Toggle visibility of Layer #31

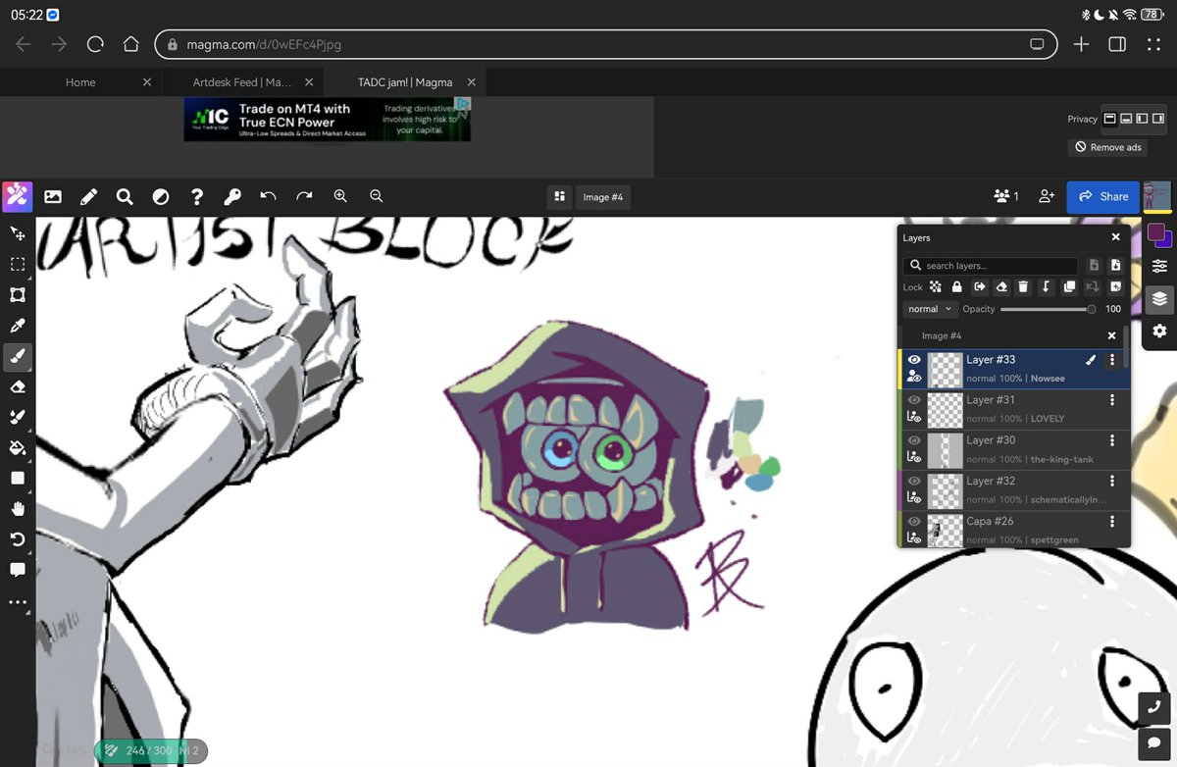[914, 400]
